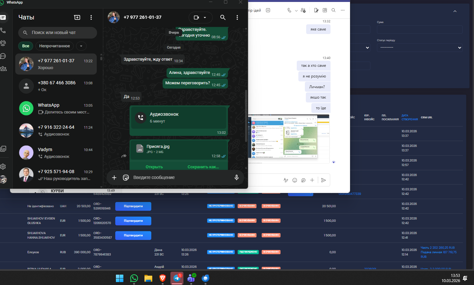Open formatting options in Teams compose box
This screenshot has height=285, width=474.
pyautogui.click(x=286, y=180)
